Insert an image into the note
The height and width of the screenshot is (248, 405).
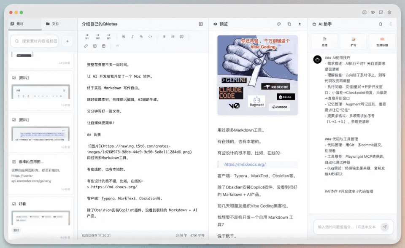coord(95,46)
